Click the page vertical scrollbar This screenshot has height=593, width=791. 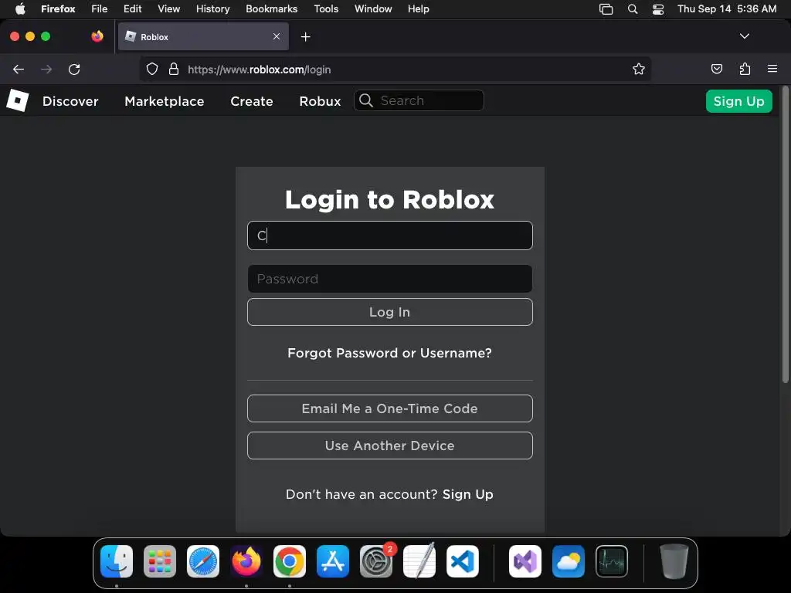point(785,235)
